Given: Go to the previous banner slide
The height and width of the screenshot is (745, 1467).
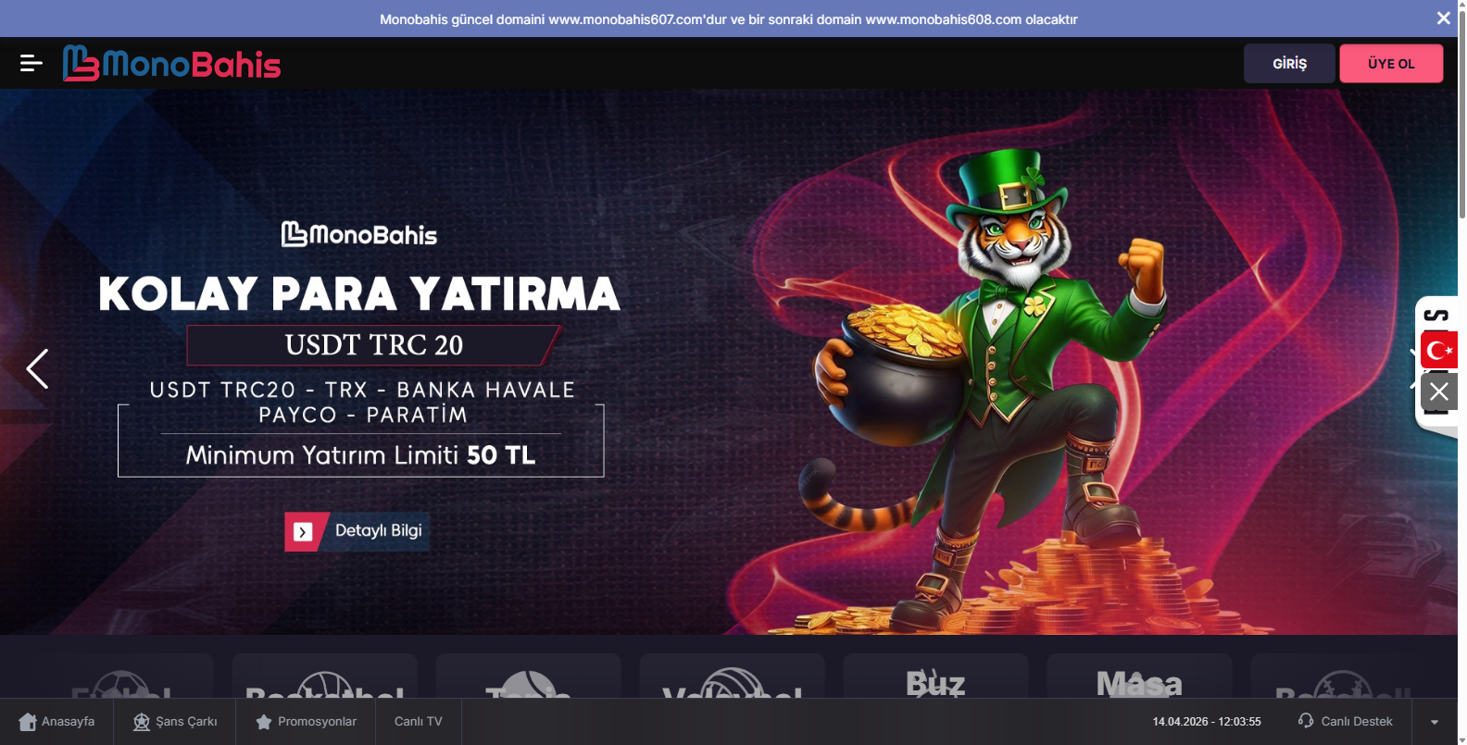Looking at the screenshot, I should (x=37, y=368).
